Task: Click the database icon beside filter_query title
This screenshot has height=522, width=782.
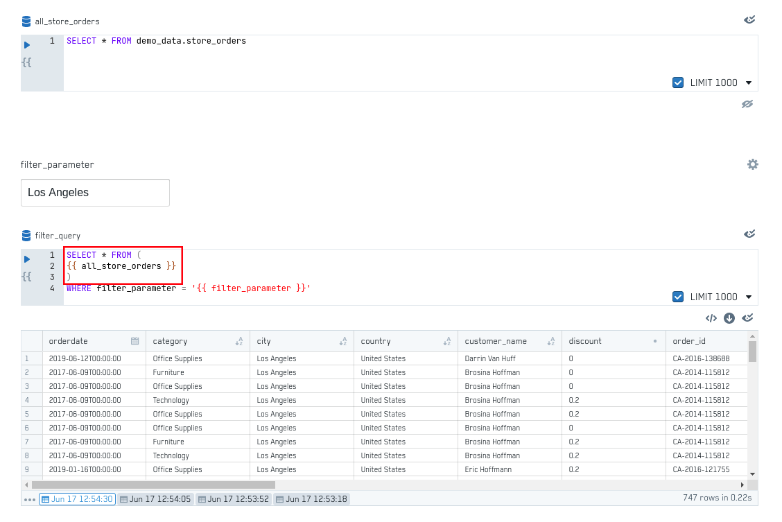Action: [x=26, y=235]
